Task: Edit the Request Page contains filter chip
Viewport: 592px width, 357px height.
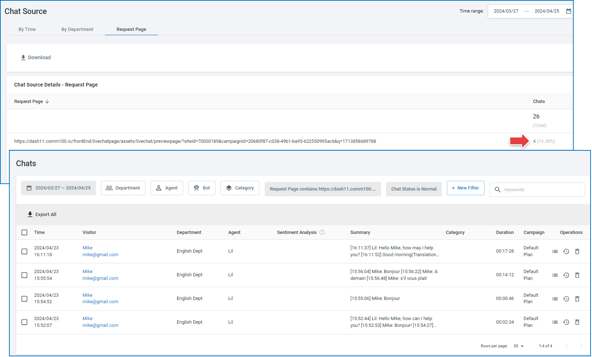Action: (x=323, y=189)
